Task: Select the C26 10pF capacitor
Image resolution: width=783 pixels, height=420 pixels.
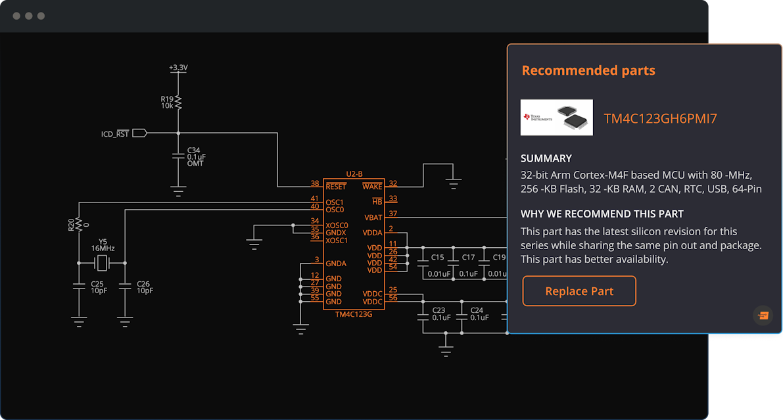Action: click(x=124, y=287)
